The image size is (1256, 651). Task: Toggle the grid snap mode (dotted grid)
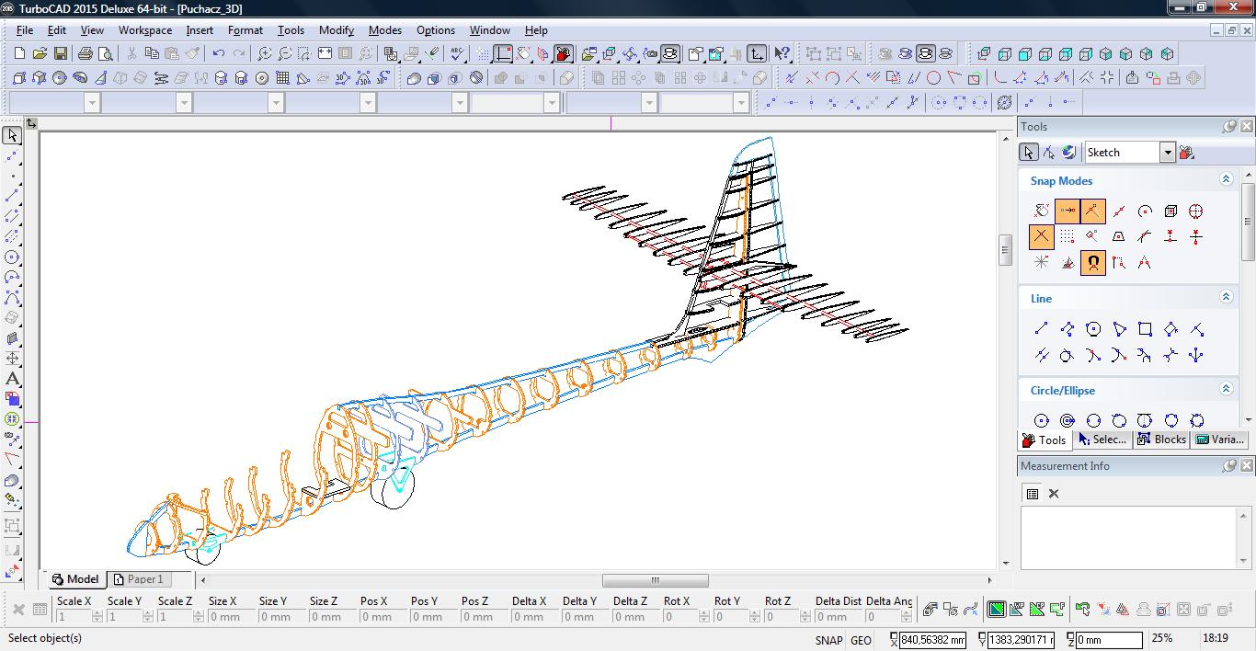(1067, 237)
